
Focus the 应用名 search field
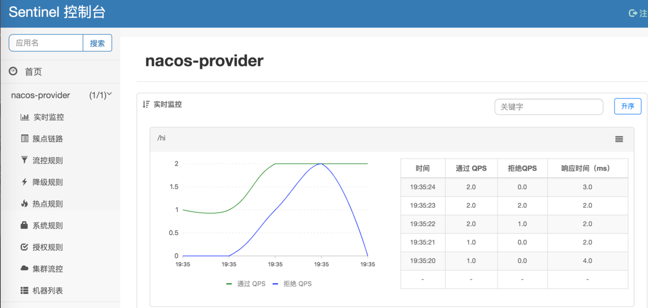tap(46, 43)
